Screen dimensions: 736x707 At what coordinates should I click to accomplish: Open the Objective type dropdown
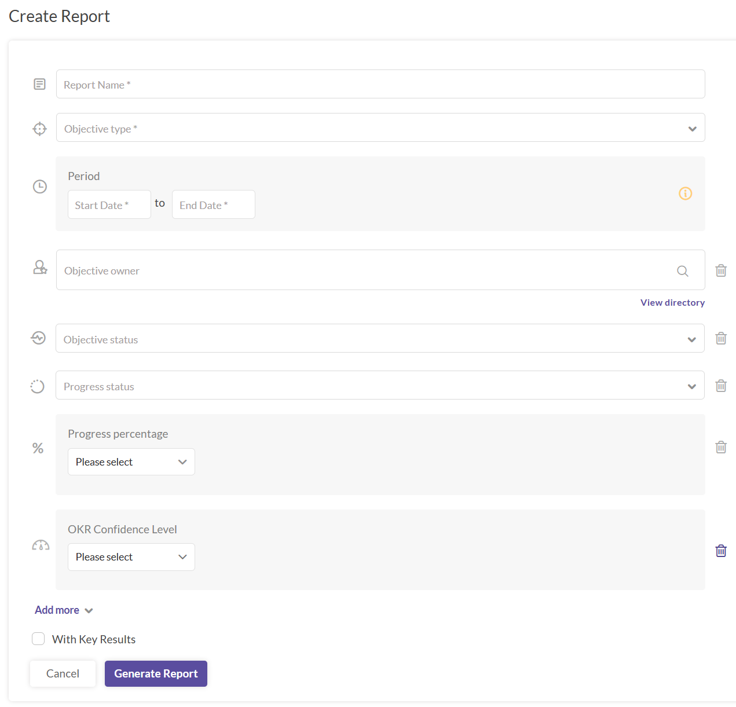point(380,127)
